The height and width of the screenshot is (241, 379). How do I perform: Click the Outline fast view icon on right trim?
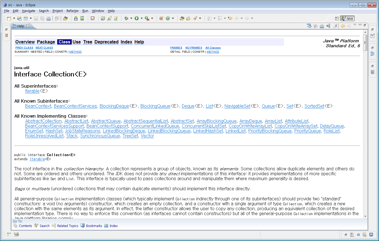[x=372, y=54]
